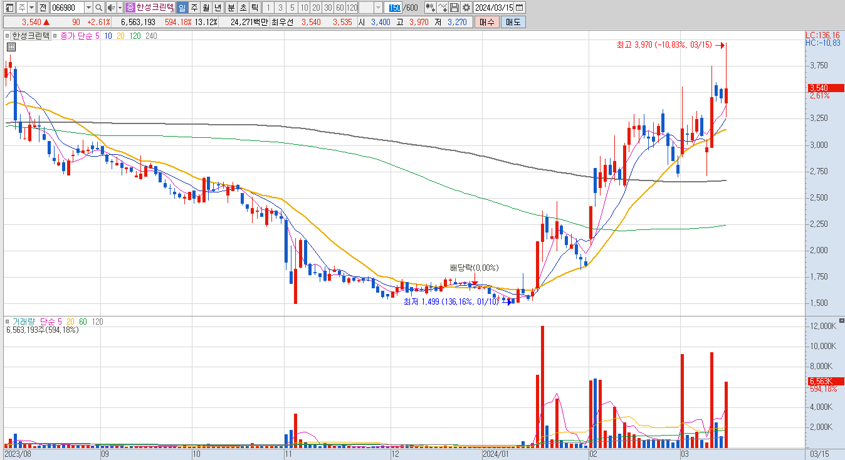Click the orange 20 price average legend
Screen dimensions: 845x460
pos(121,36)
